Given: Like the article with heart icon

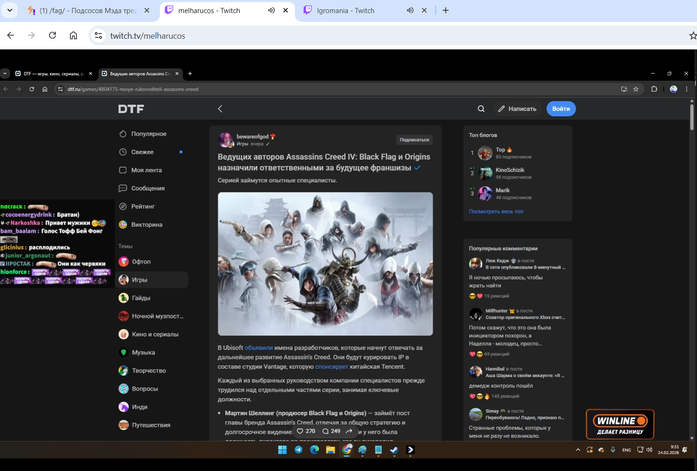Looking at the screenshot, I should 300,431.
